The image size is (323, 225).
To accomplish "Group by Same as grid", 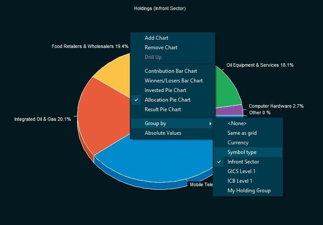I will coord(248,133).
